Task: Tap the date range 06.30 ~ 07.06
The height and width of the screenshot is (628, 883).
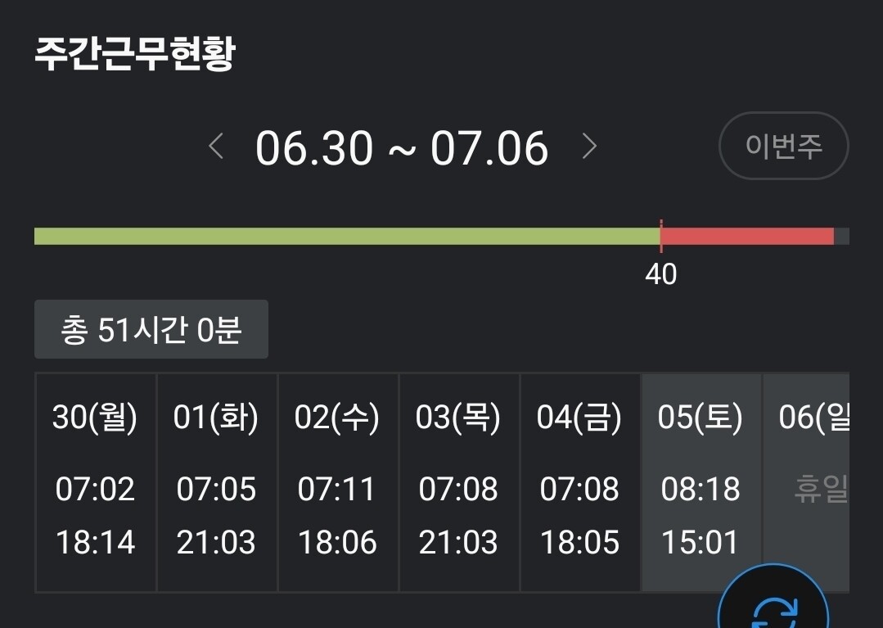Action: click(x=402, y=148)
